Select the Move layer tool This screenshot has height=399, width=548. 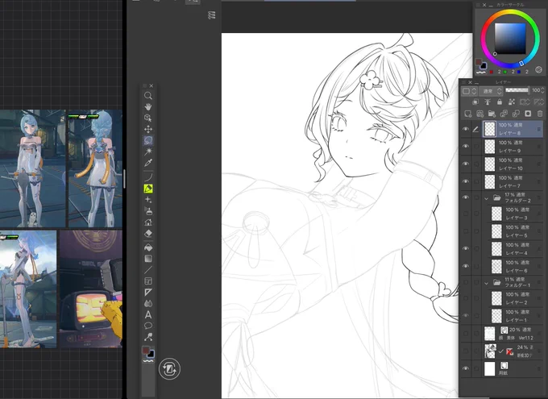[148, 130]
